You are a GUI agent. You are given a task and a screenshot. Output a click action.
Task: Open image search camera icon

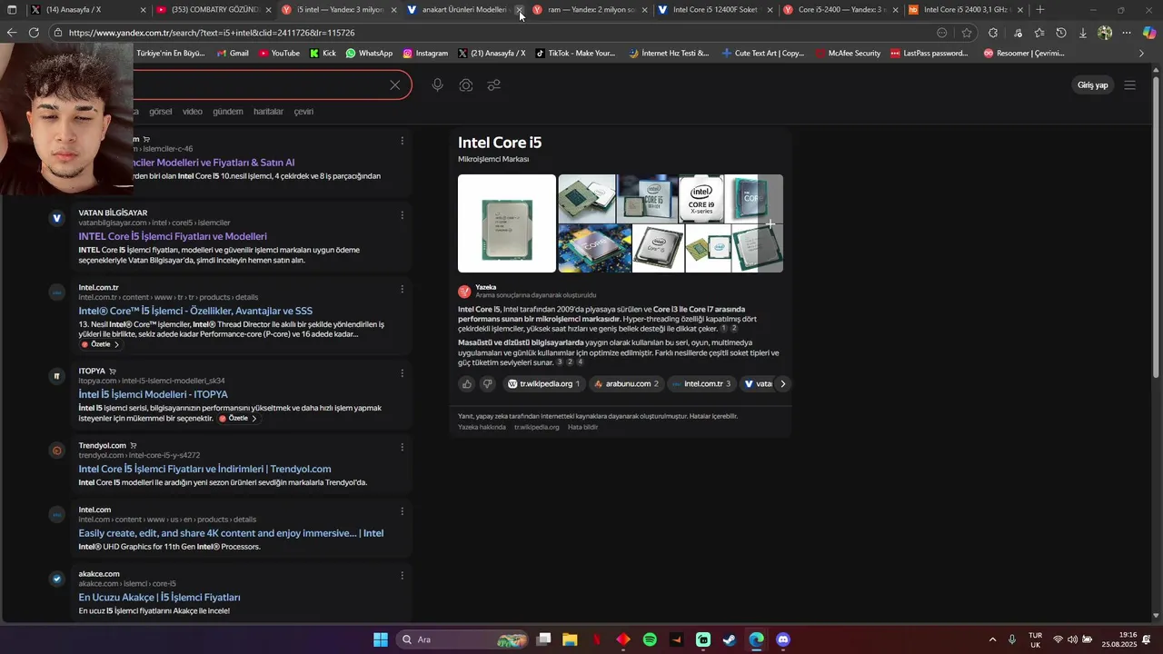click(x=465, y=85)
